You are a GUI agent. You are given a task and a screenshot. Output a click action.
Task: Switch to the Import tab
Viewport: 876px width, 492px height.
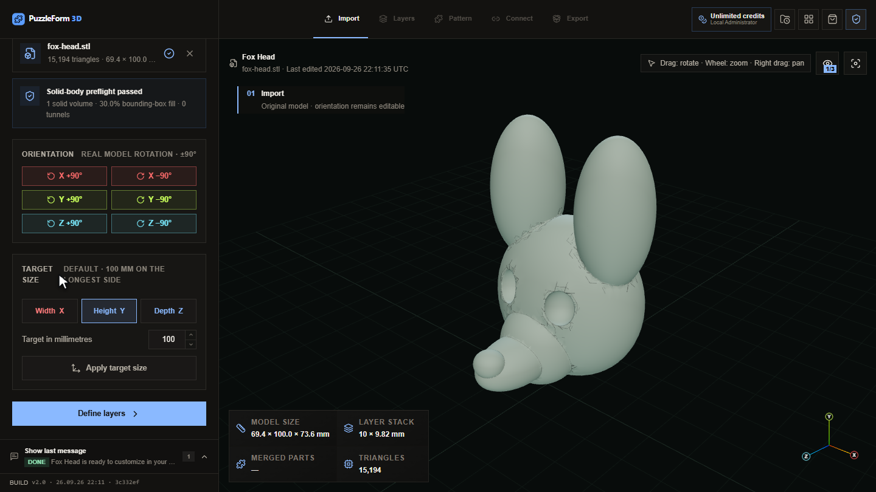341,19
